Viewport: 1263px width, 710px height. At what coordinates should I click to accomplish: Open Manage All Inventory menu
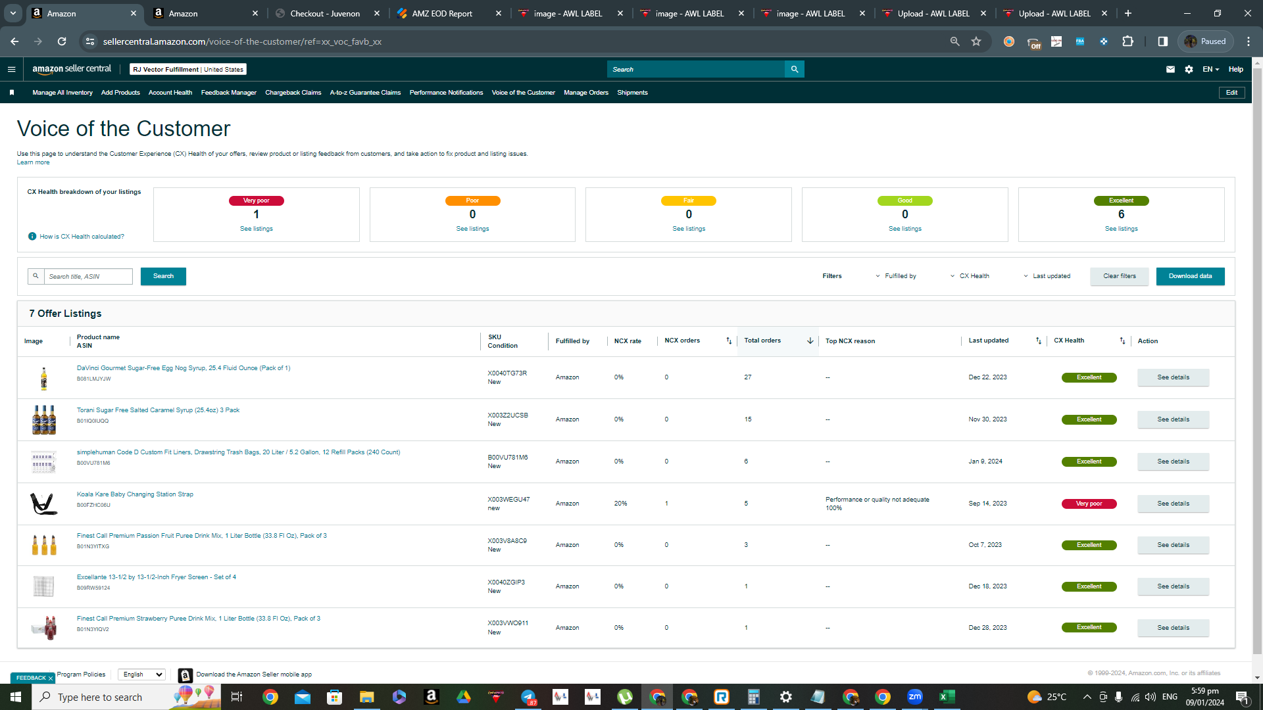[62, 93]
